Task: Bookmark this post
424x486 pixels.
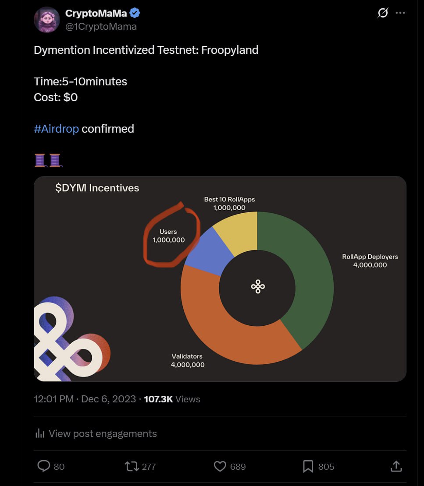Action: point(308,466)
